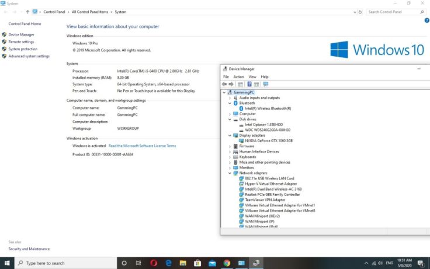Open Advanced system settings link
The width and height of the screenshot is (430, 269).
pos(29,56)
